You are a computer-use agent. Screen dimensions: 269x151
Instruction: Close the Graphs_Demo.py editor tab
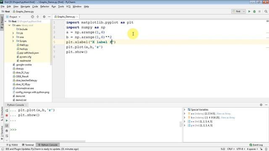[77, 17]
